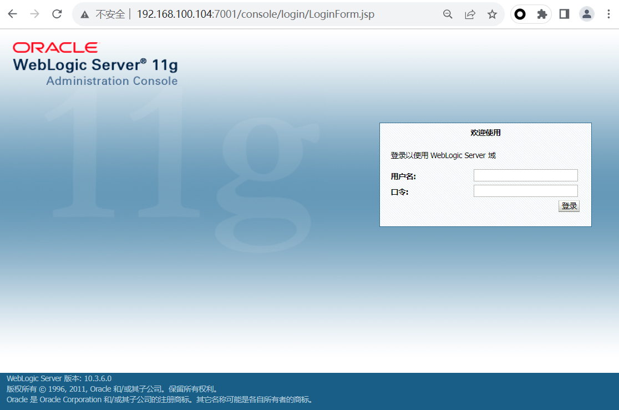Open the 不安全 site security warning
Image resolution: width=619 pixels, height=410 pixels.
103,14
